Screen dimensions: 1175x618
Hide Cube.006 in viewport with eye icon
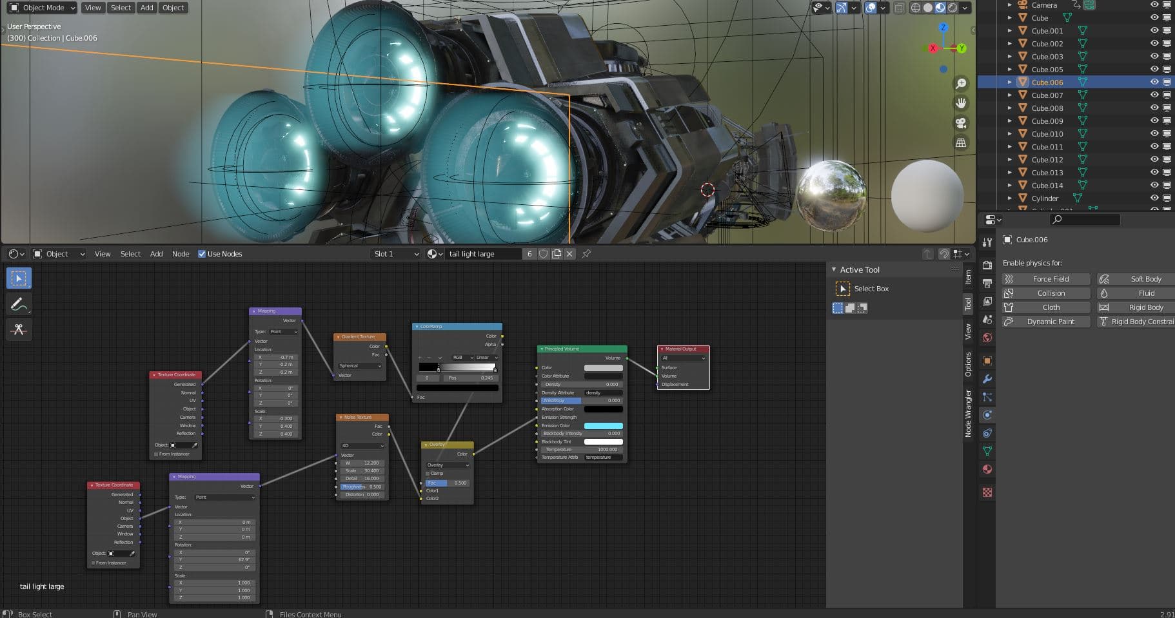(1154, 82)
